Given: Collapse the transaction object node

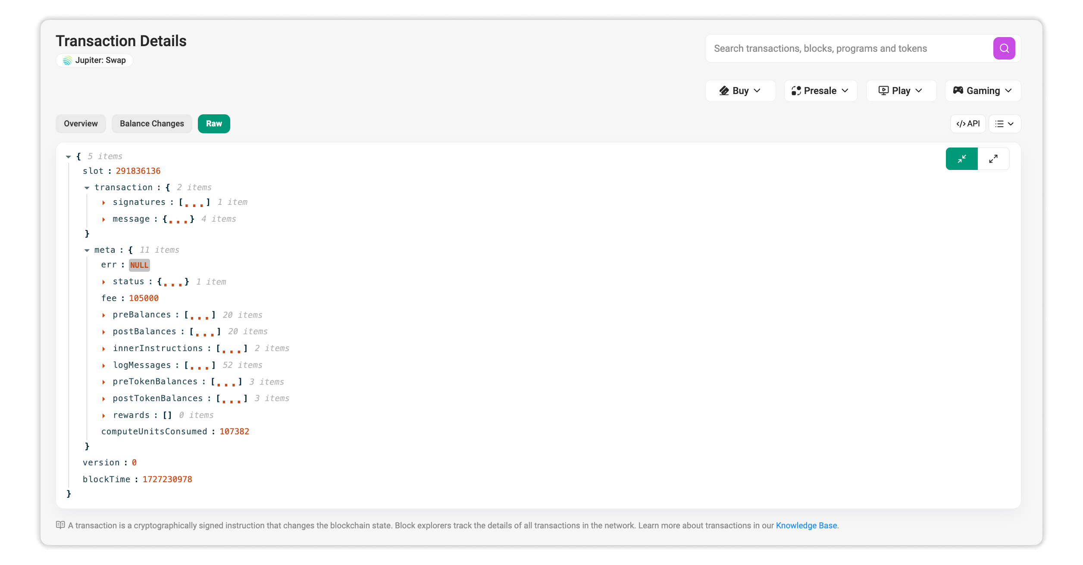Looking at the screenshot, I should [87, 187].
